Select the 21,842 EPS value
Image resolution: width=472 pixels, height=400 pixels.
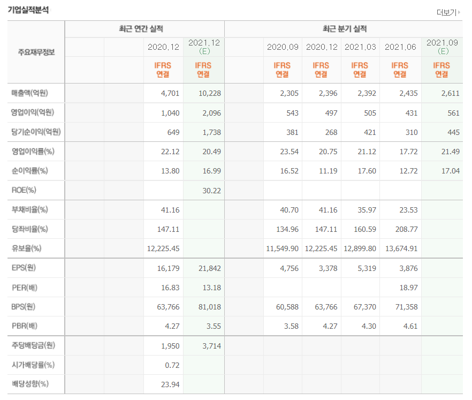pyautogui.click(x=210, y=268)
